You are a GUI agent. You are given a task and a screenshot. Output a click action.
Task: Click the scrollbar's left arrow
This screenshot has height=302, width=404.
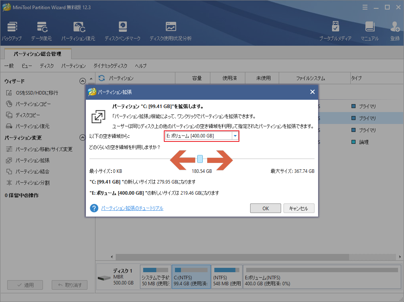pyautogui.click(x=112, y=257)
